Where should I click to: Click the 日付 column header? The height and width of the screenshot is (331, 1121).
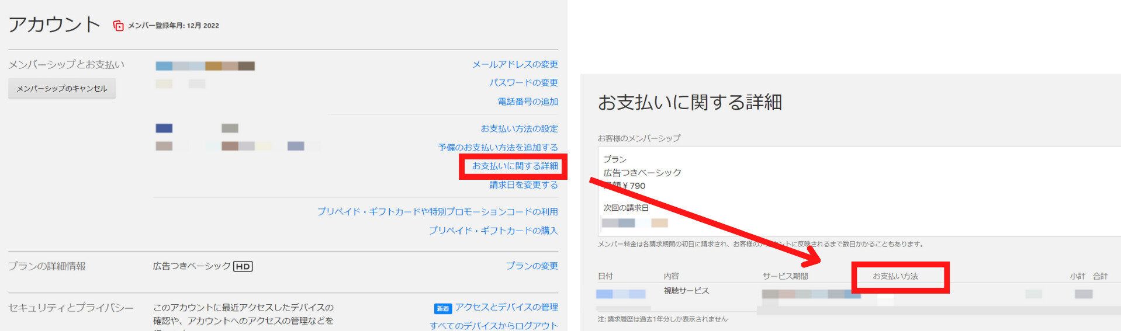605,276
